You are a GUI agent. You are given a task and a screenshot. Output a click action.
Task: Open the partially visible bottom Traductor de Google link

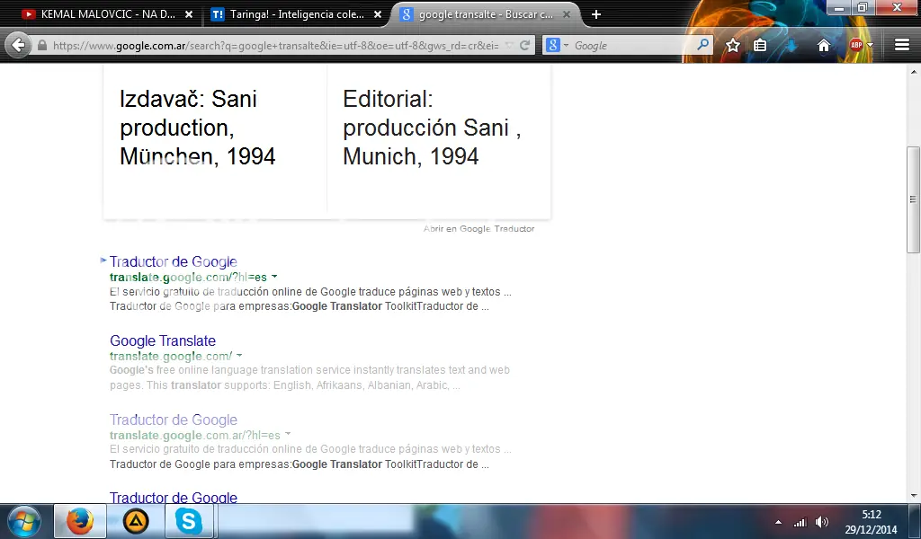pyautogui.click(x=174, y=498)
